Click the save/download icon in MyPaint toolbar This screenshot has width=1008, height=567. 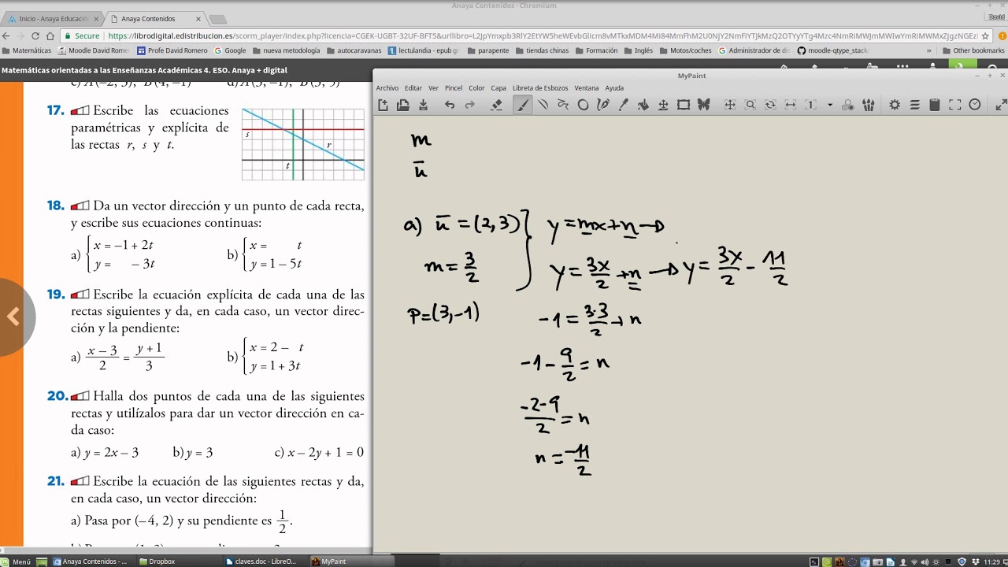click(423, 105)
